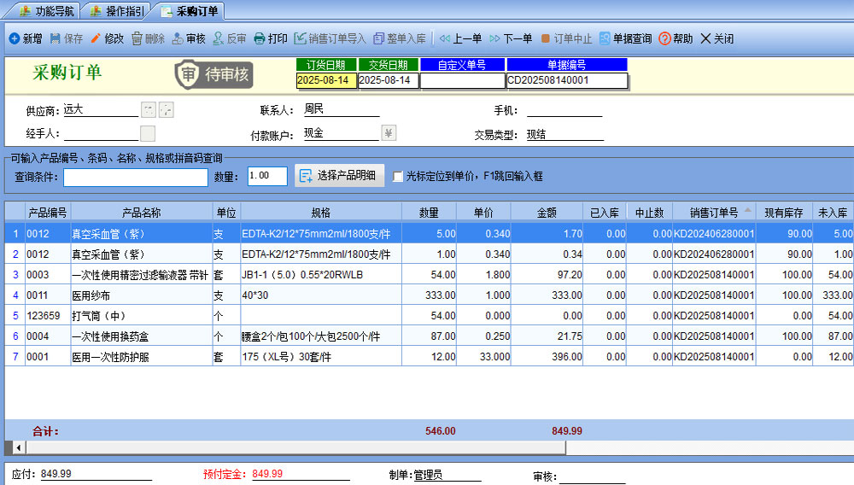Switch to the 操作指引 tab
The width and height of the screenshot is (854, 485).
click(x=117, y=11)
